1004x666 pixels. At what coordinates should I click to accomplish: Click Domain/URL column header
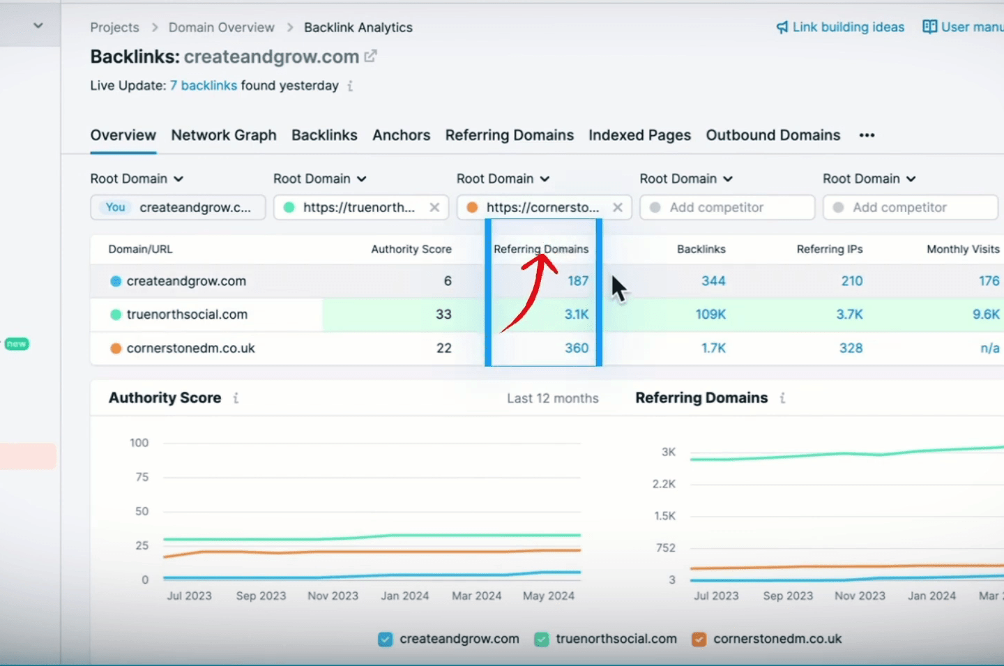(140, 249)
